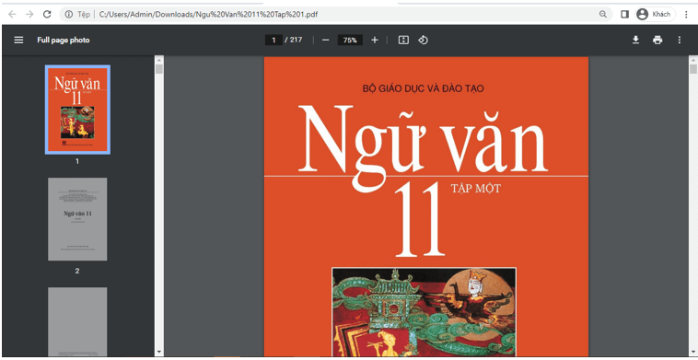Open the browser zoom magnifier icon
The image size is (698, 360).
(603, 14)
